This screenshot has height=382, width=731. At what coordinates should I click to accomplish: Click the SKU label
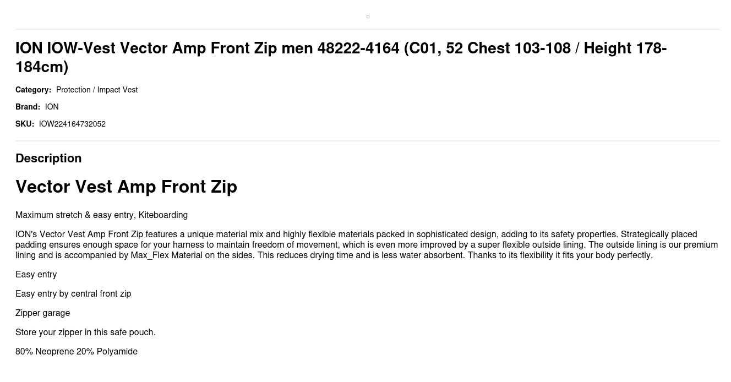click(x=25, y=124)
